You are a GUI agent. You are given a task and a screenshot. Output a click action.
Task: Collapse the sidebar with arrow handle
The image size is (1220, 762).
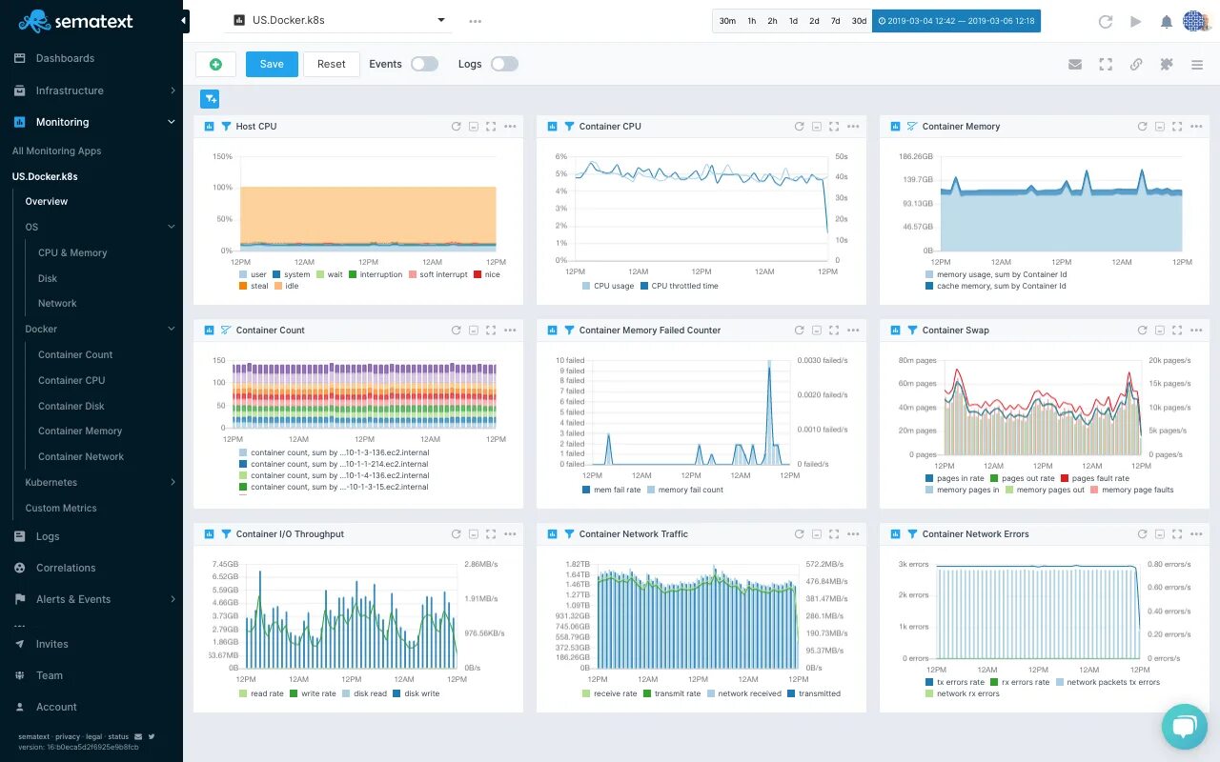(185, 21)
